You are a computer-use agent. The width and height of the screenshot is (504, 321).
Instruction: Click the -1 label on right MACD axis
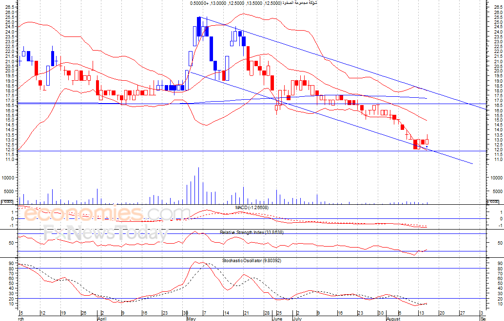click(501, 226)
